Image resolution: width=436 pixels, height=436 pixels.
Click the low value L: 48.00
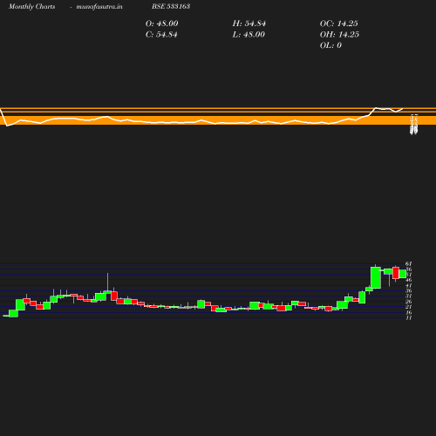pyautogui.click(x=249, y=35)
